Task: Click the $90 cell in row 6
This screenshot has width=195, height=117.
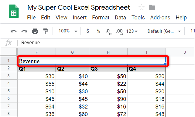Action: coord(108,99)
